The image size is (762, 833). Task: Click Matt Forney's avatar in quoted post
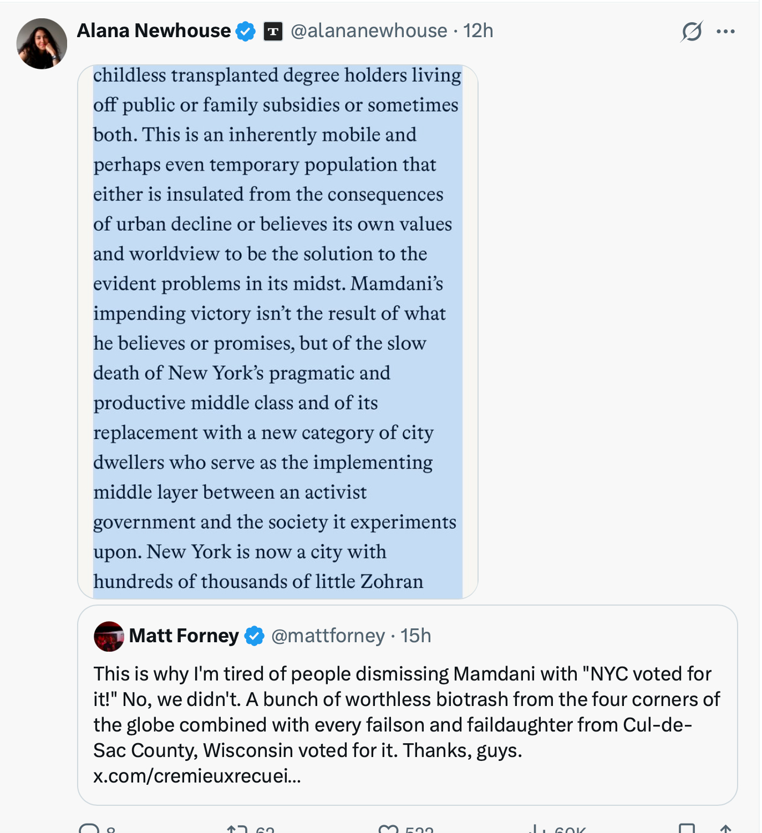(109, 636)
